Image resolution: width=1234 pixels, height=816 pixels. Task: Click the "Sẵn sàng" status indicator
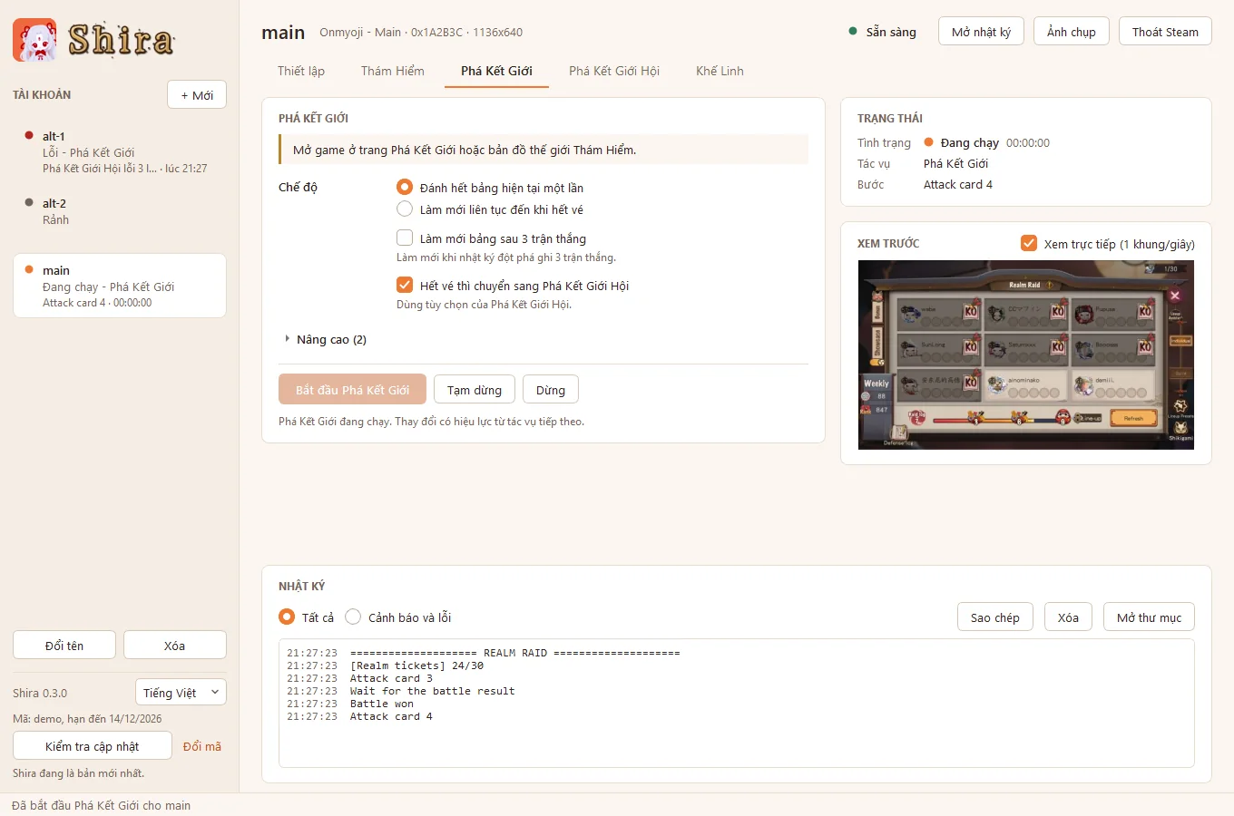pos(883,32)
